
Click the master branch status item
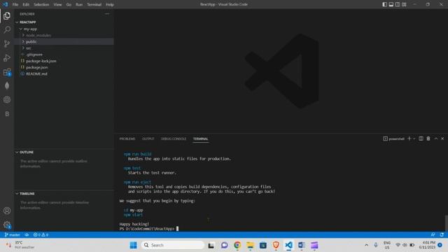coord(13,234)
